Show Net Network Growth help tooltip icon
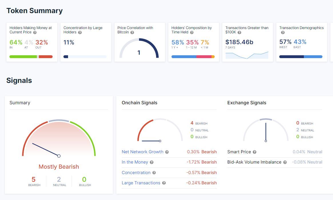The width and height of the screenshot is (333, 200). (167, 152)
